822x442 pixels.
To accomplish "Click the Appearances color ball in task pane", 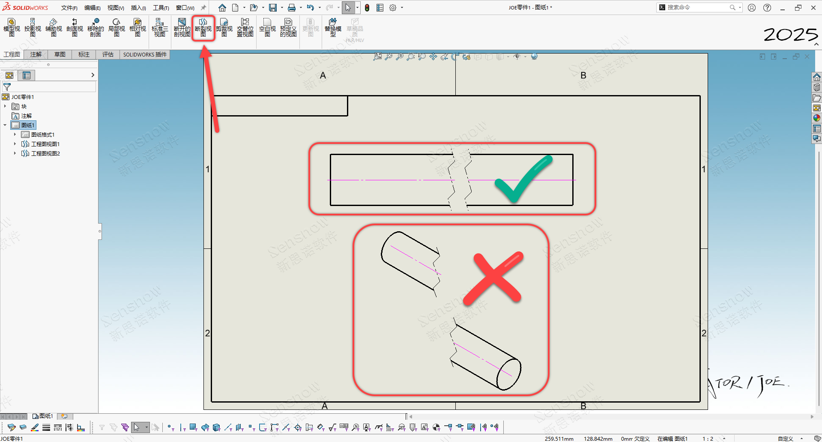I will click(817, 118).
